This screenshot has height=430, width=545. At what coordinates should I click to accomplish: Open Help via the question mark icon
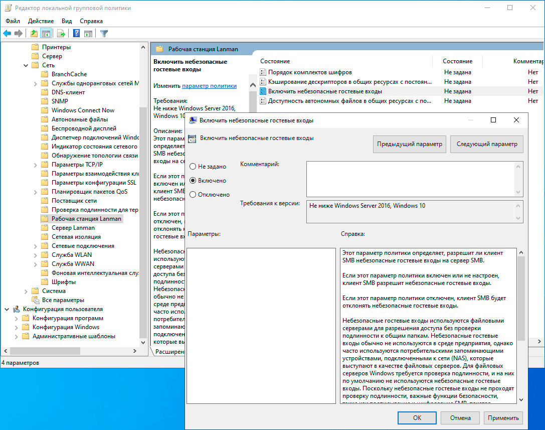[76, 34]
